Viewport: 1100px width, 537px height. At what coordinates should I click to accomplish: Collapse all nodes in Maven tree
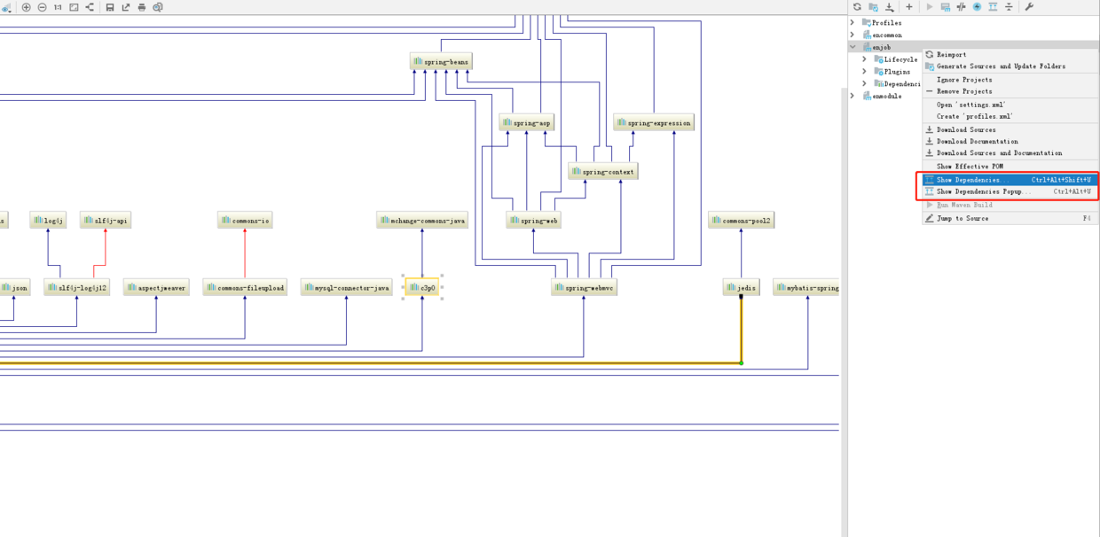pos(1009,7)
